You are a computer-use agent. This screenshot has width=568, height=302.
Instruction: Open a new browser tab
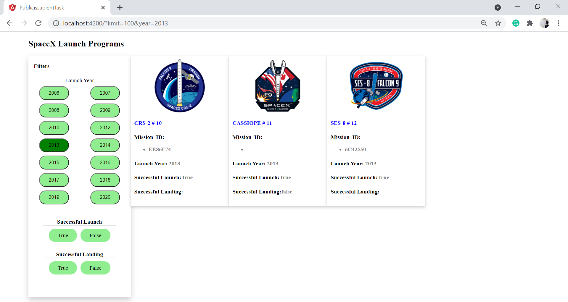tap(120, 7)
